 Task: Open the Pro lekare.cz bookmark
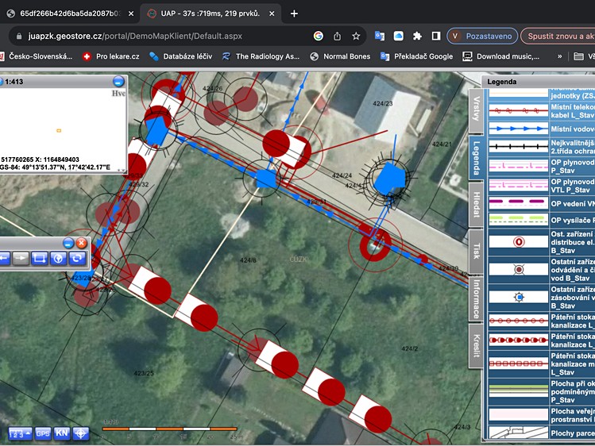tap(110, 56)
